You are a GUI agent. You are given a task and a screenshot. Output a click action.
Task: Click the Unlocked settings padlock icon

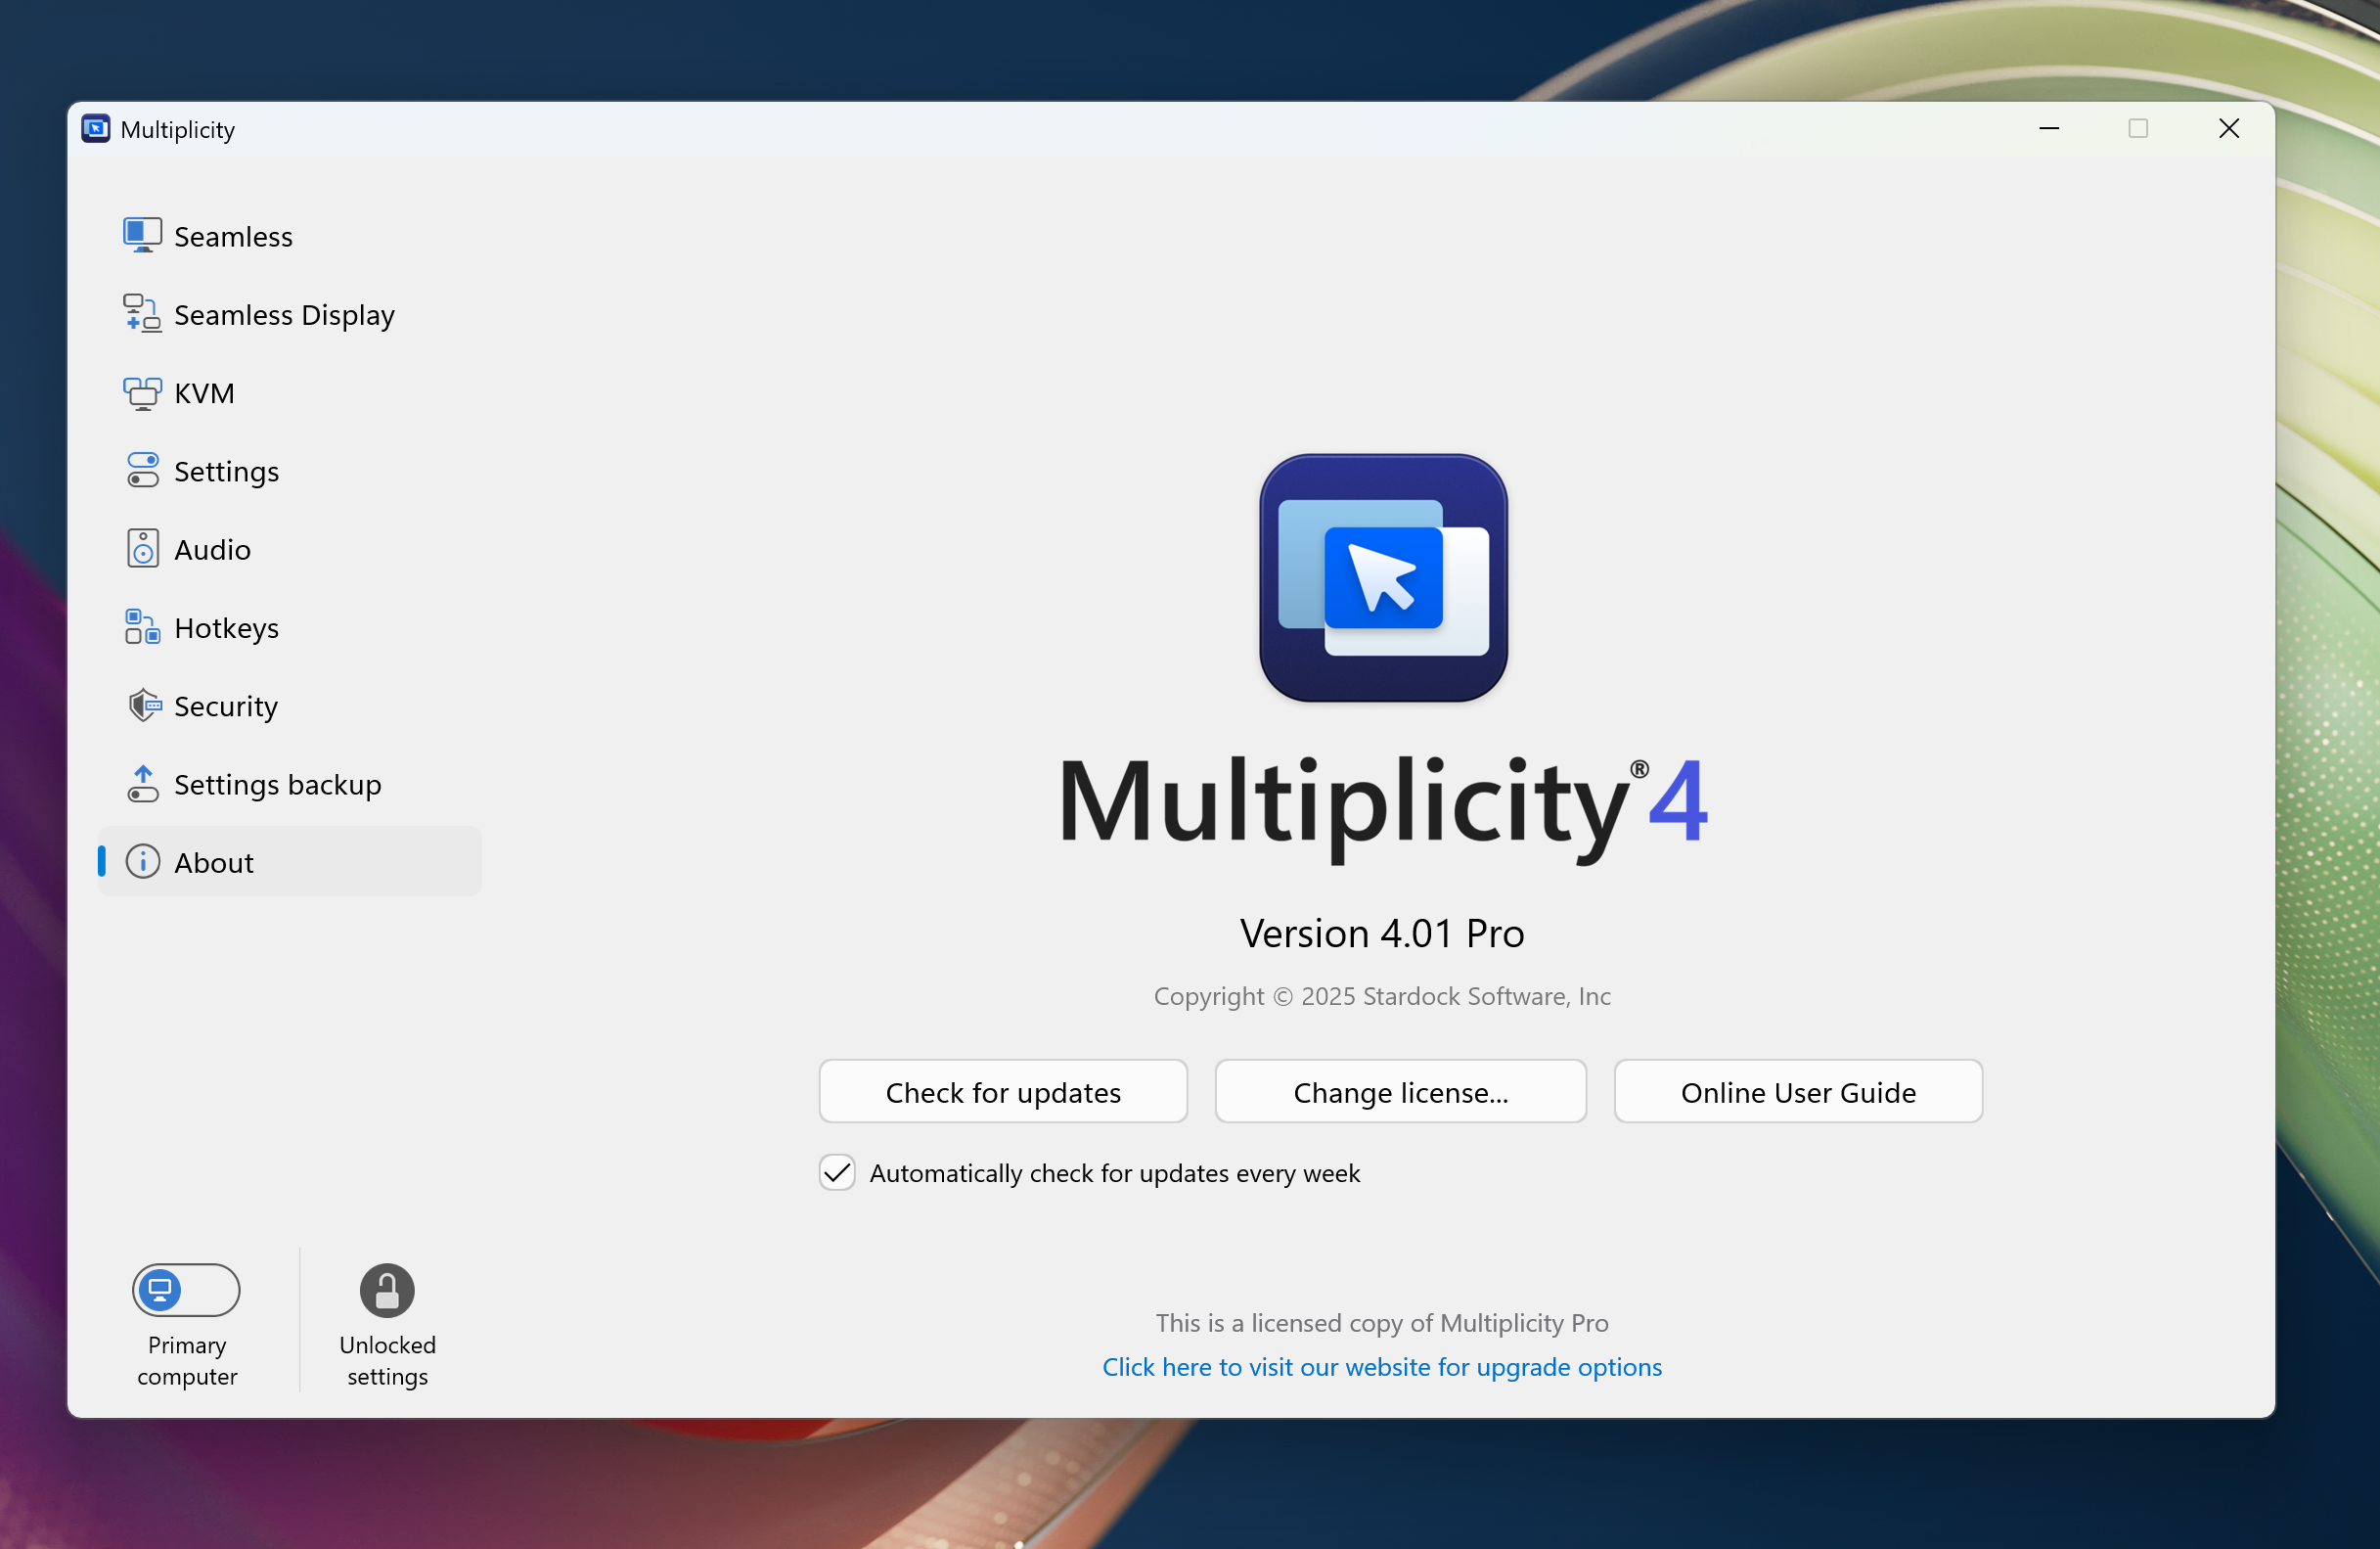click(387, 1290)
